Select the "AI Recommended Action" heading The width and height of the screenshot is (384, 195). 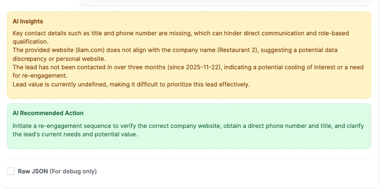pyautogui.click(x=48, y=113)
